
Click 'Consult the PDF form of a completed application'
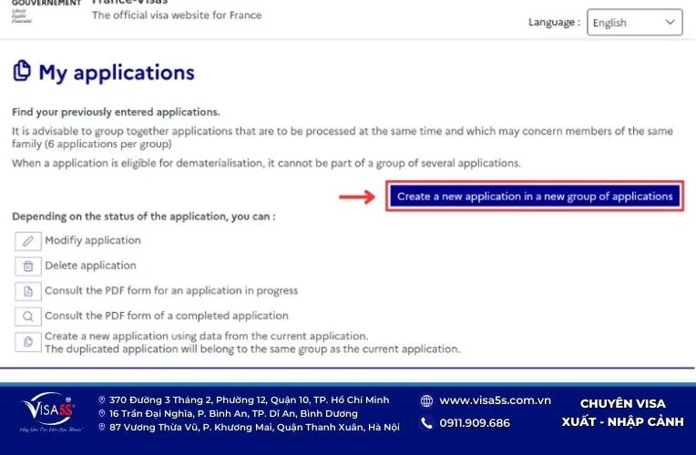click(x=167, y=316)
